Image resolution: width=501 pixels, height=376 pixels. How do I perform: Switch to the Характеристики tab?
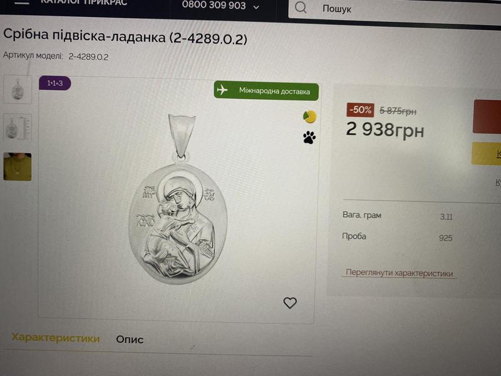(56, 338)
